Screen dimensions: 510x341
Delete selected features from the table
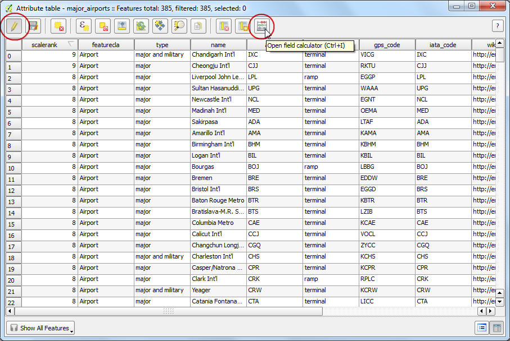click(58, 26)
